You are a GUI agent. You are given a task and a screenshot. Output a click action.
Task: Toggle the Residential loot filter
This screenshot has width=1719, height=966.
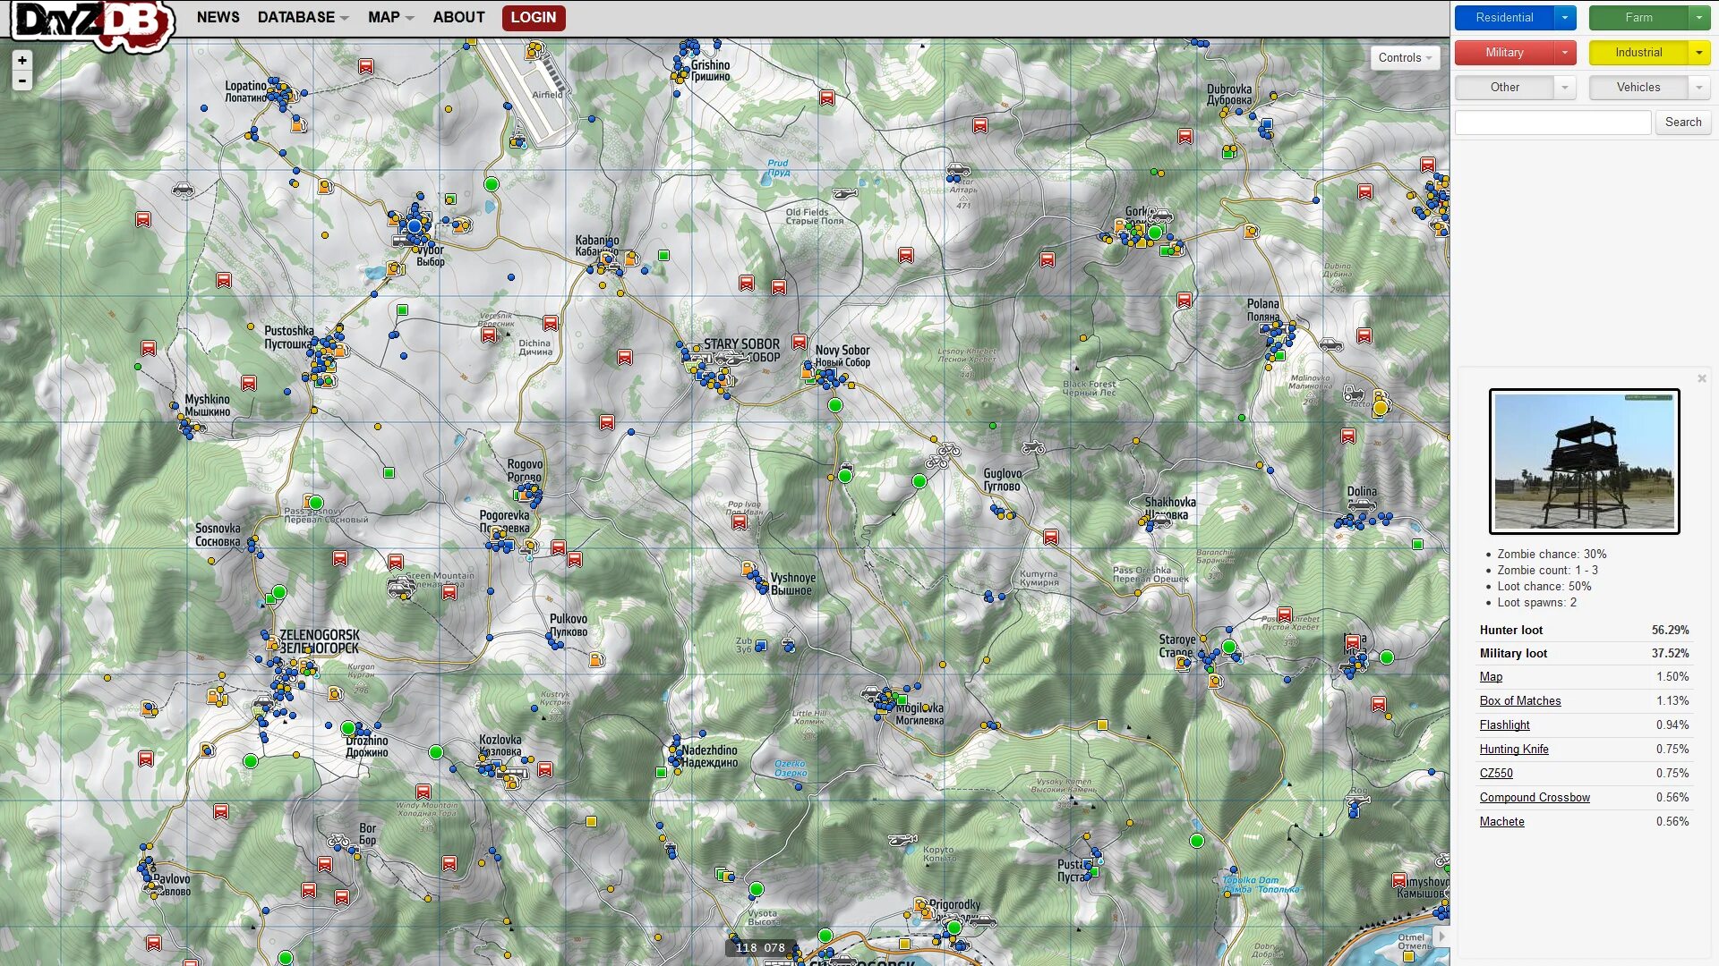(1504, 17)
